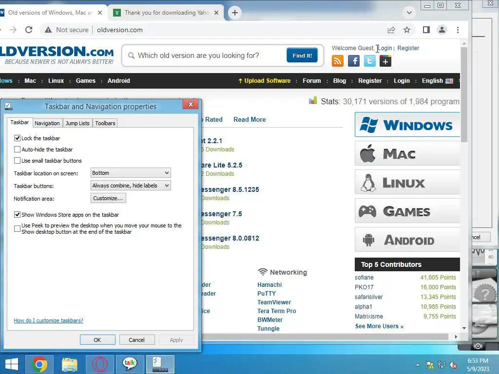Open the Chrome three-dot menu
499x374 pixels.
(x=458, y=30)
